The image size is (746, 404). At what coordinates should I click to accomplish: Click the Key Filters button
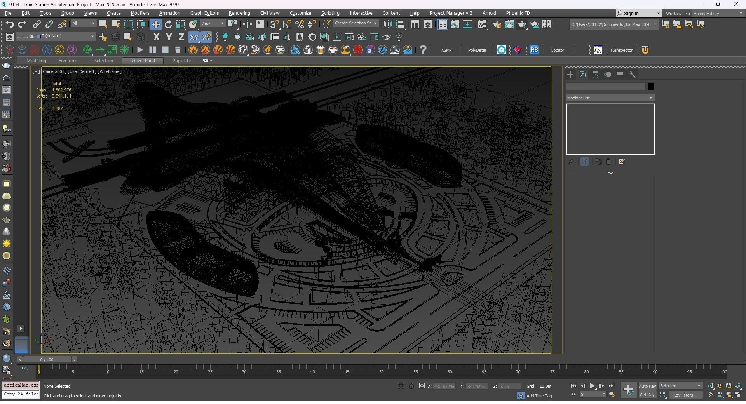tap(685, 395)
